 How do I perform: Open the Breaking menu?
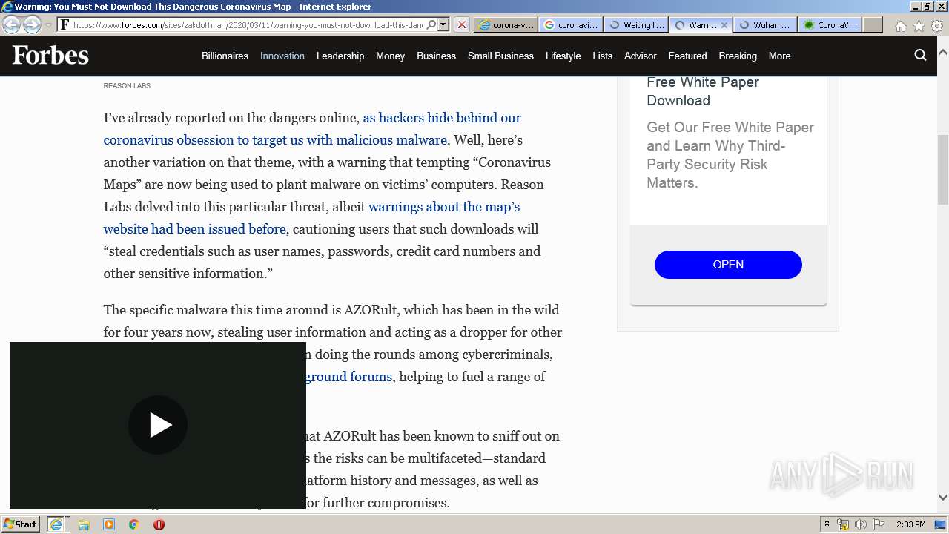[x=738, y=56]
